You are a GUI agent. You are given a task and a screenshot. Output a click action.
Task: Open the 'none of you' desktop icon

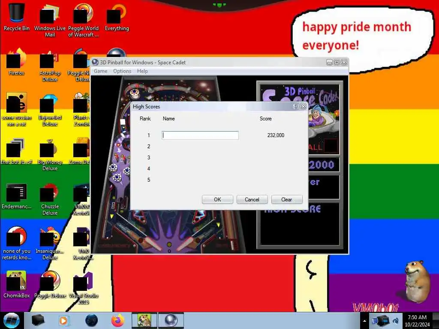17,243
